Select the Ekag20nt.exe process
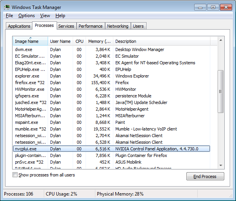The image size is (236, 201). pyautogui.click(x=111, y=63)
